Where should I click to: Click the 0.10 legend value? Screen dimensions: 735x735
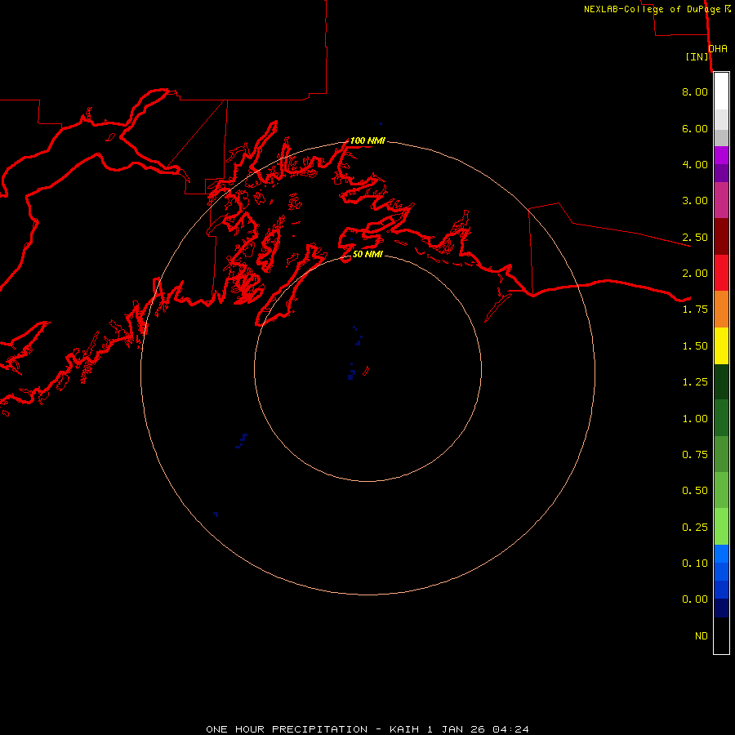pos(695,563)
